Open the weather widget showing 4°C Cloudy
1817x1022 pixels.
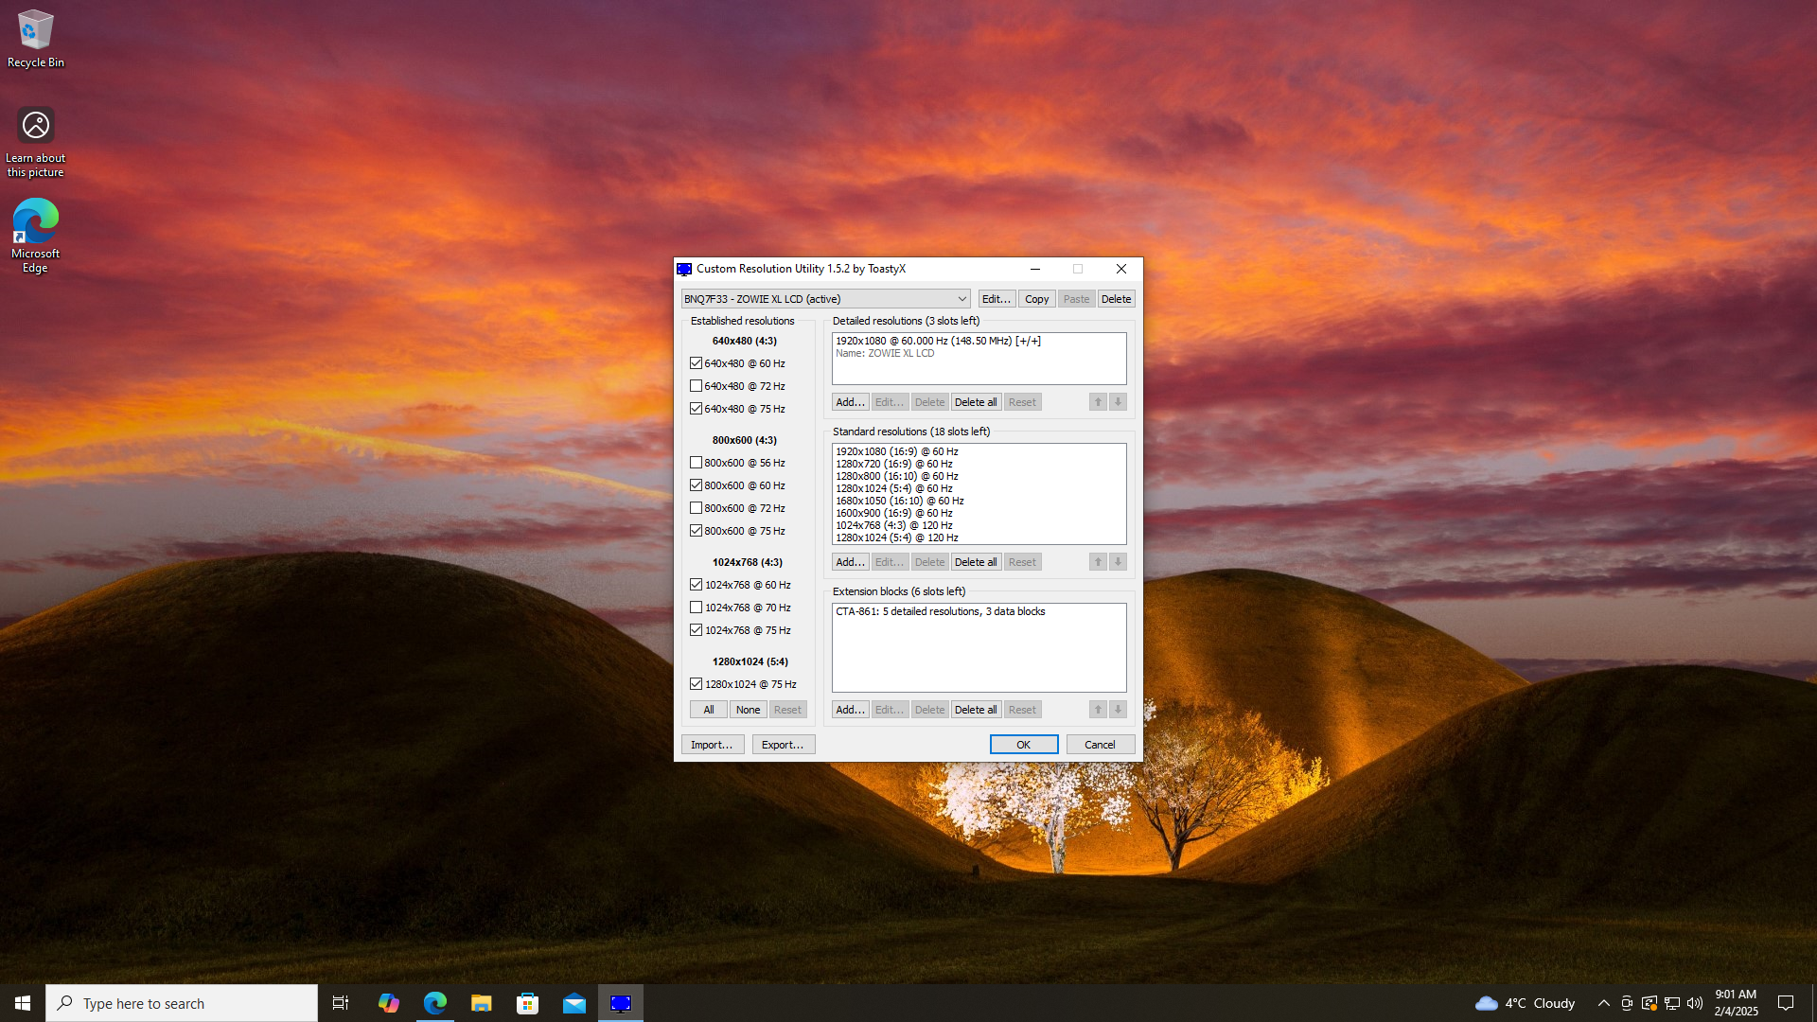[1525, 1003]
